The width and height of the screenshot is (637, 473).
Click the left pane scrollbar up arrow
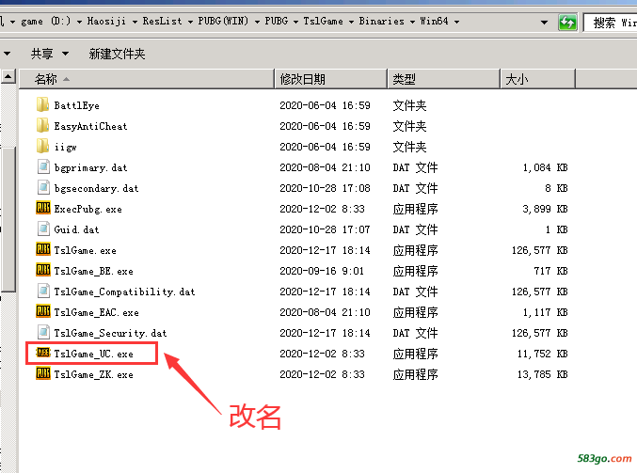coord(8,76)
